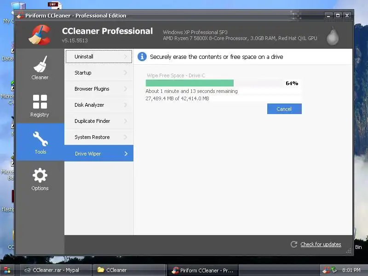Screen dimensions: 368x276
Task: Open the Options gear icon
Action: pos(40,175)
